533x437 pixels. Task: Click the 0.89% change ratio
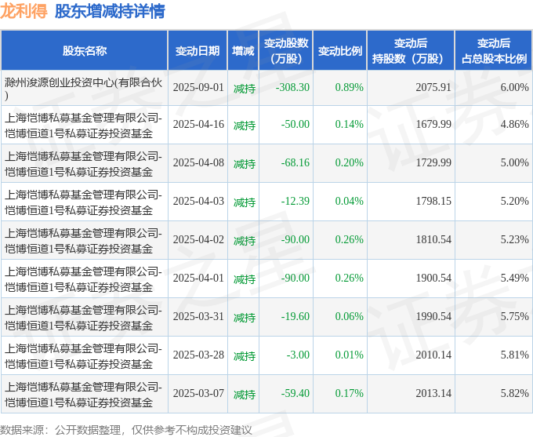349,87
